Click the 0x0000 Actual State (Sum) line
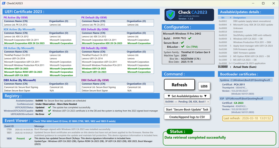This screenshot has width=279, height=148. (237, 67)
